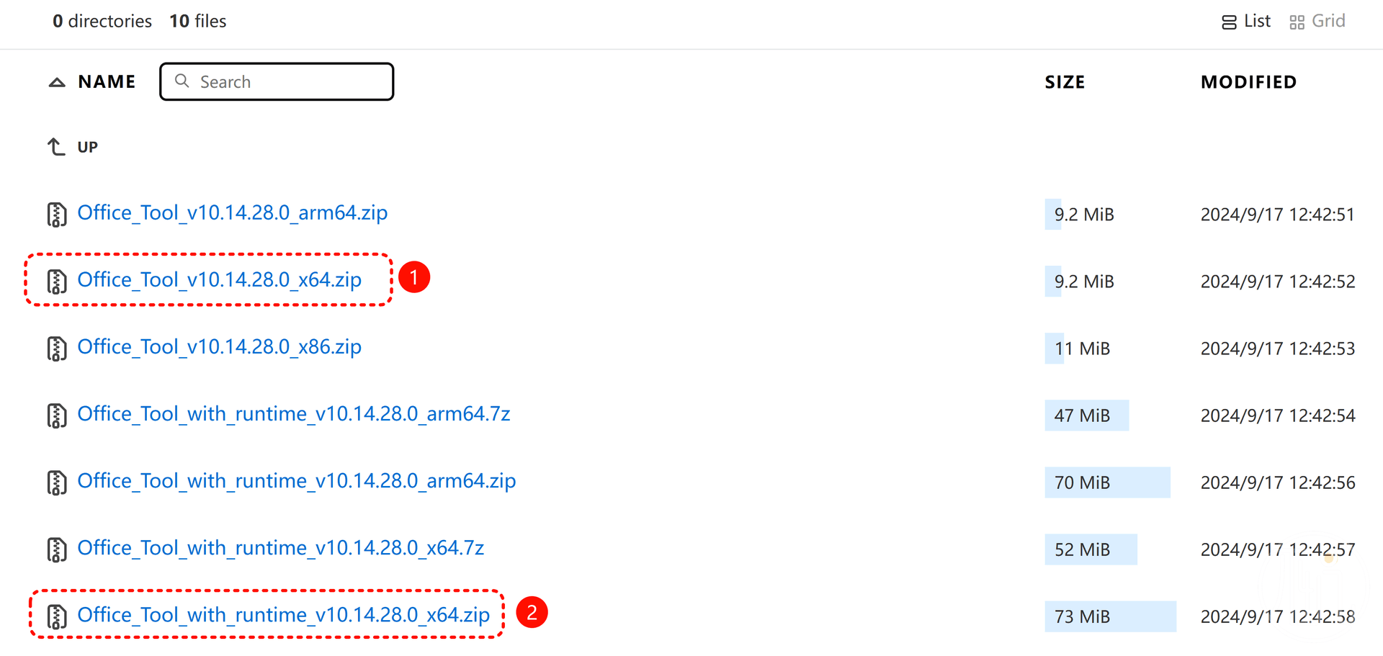Download Office_Tool_with_runtime_v10.14.28.0_x64.zip
Viewport: 1383px width, 656px height.
tap(283, 615)
